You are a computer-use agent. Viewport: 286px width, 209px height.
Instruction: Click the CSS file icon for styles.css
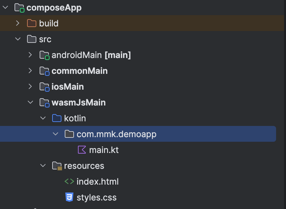69,197
